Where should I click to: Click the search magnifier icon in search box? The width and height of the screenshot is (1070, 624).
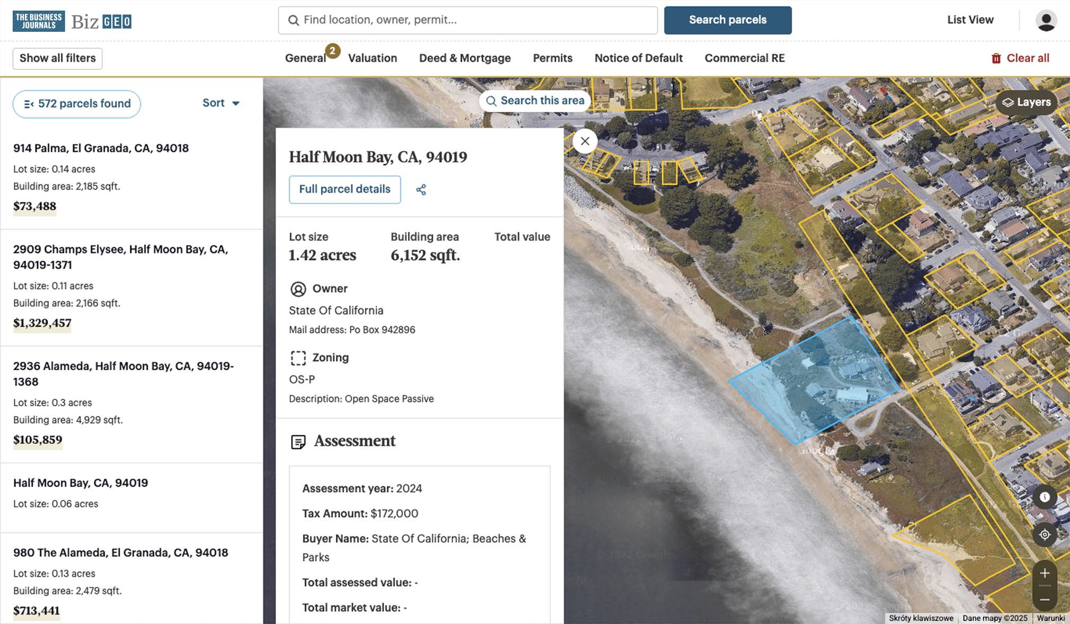tap(293, 20)
